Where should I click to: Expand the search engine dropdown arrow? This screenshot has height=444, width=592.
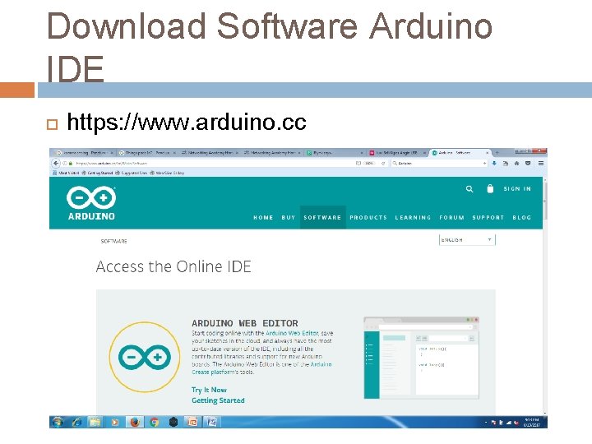[x=484, y=164]
